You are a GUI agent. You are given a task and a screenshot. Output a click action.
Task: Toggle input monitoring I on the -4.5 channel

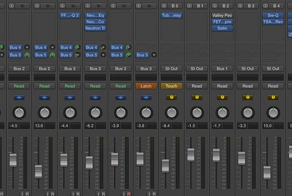coord(22,194)
